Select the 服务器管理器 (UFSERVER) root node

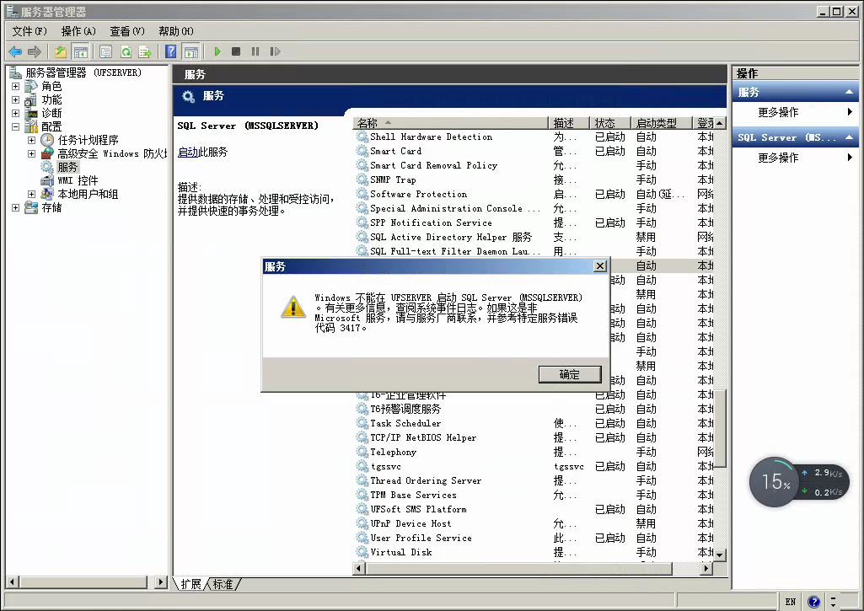pos(83,72)
